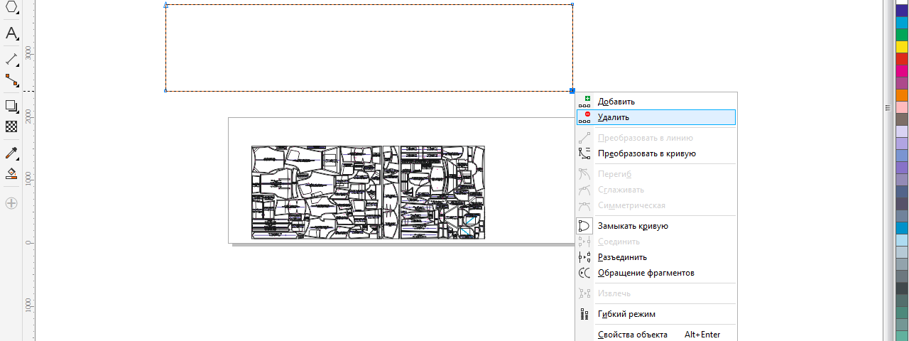Click the right pattern layout drawing on page
Screen dimensions: 909x341
click(x=442, y=193)
